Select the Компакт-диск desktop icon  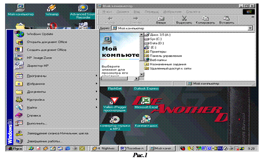point(146,121)
